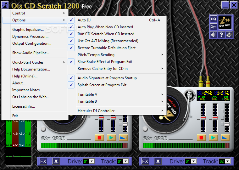
Task: Stop playback on left turntable
Action: [x=99, y=138]
